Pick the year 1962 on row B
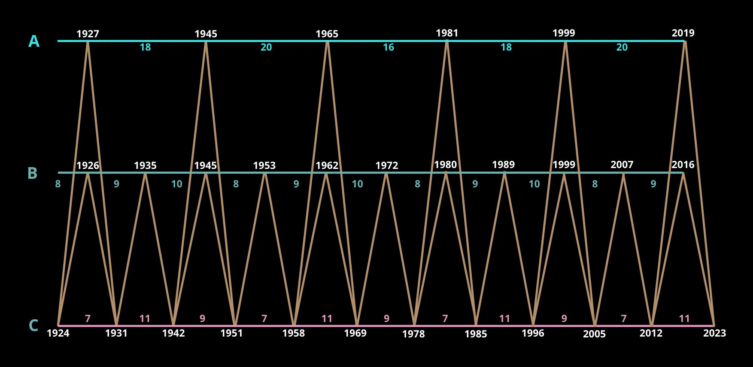The width and height of the screenshot is (753, 367). (x=327, y=165)
